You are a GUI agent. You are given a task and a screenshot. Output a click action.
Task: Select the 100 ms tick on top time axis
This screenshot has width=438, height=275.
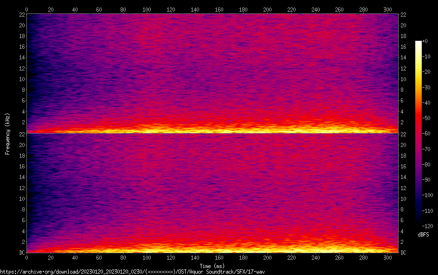click(147, 9)
